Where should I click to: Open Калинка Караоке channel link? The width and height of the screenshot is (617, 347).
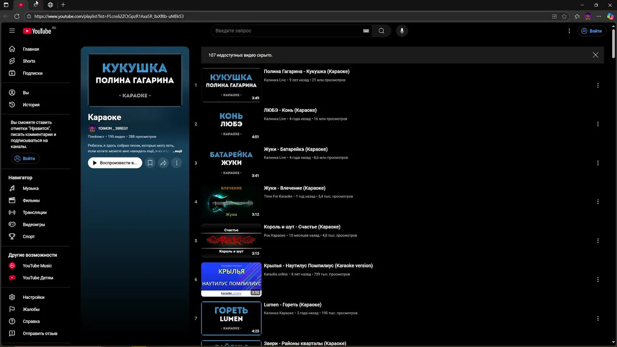point(279,313)
